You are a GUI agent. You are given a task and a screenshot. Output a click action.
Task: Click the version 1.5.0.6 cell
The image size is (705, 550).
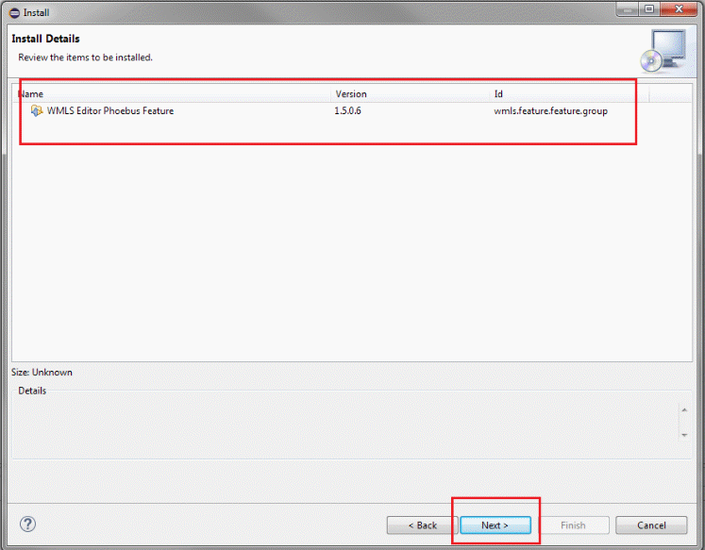(x=348, y=110)
